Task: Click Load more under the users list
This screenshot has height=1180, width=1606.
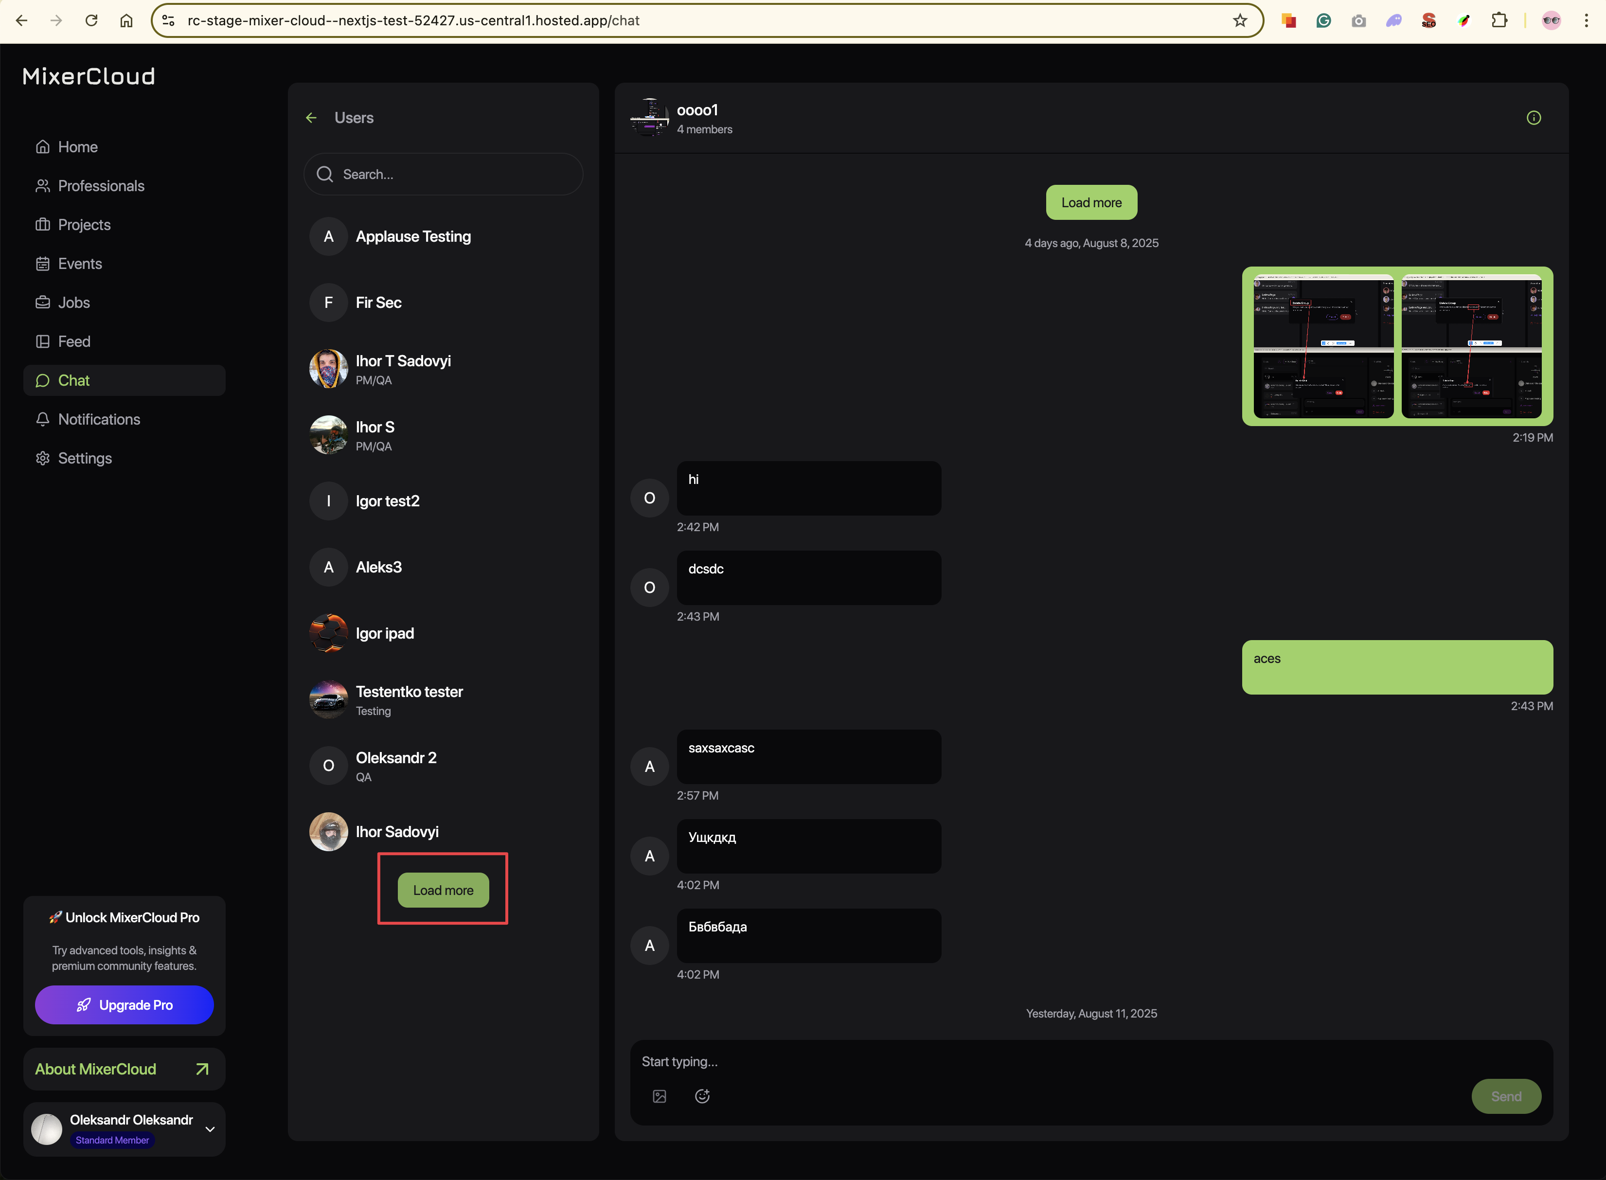Action: [x=443, y=891]
